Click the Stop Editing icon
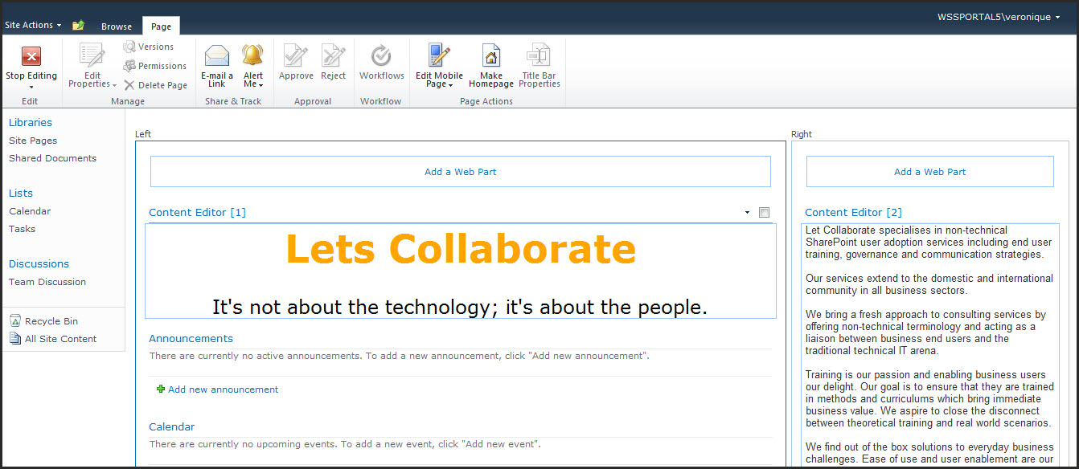Screen dimensions: 1079x469 [x=31, y=56]
